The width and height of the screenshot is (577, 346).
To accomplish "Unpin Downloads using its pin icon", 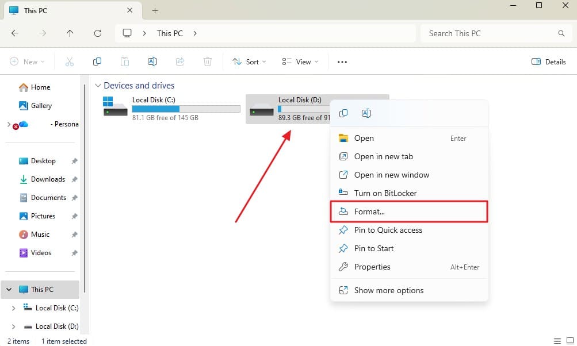I will [x=74, y=179].
